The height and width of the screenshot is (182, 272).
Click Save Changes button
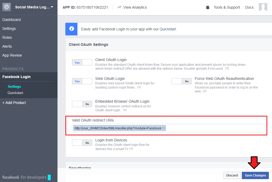click(255, 175)
